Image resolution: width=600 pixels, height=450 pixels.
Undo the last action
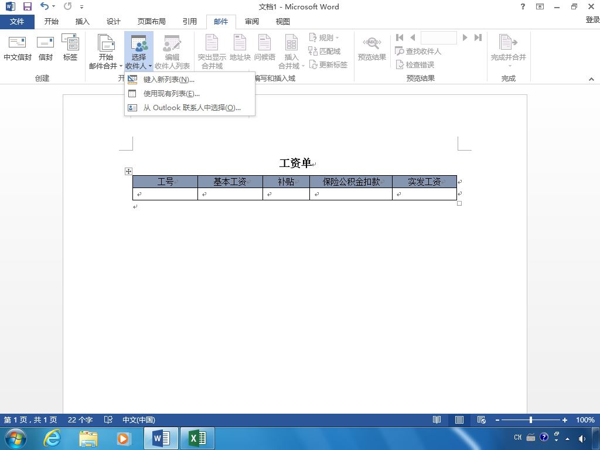45,6
